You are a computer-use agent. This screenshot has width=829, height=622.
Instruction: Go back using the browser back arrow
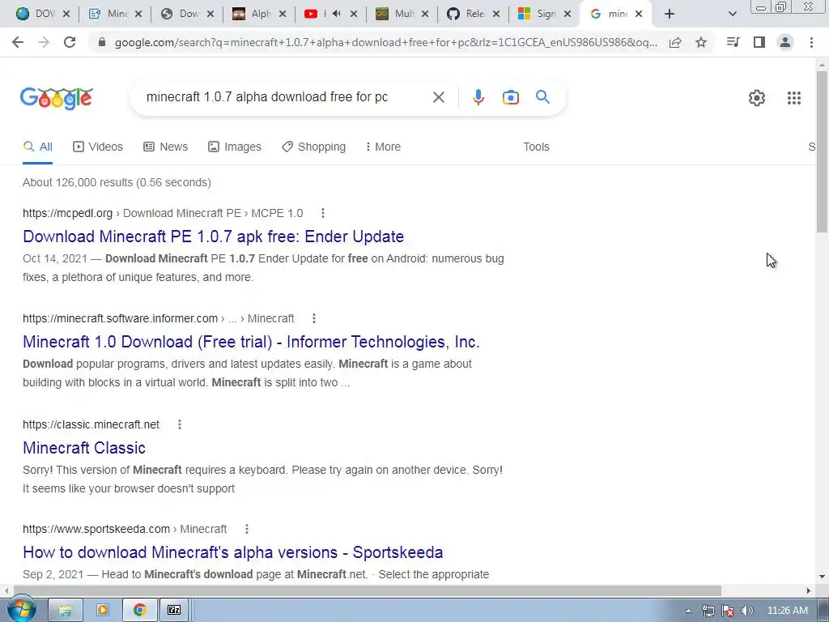click(18, 42)
